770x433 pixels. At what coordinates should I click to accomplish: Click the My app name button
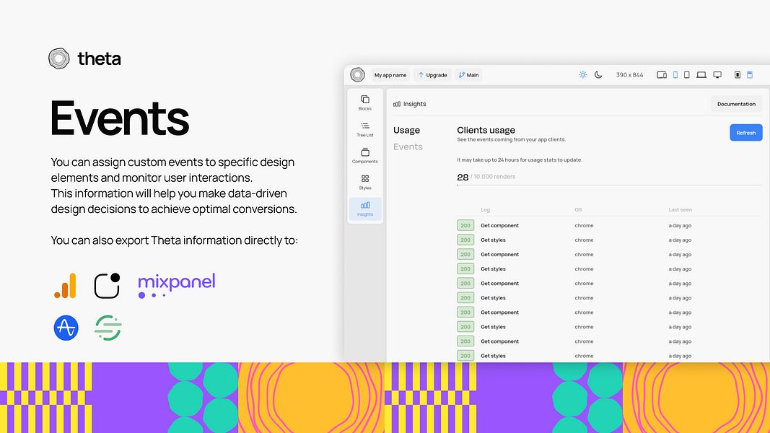pyautogui.click(x=390, y=75)
